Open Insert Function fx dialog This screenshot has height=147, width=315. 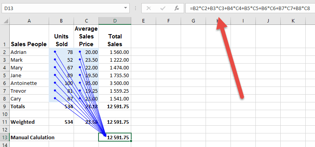click(x=177, y=8)
